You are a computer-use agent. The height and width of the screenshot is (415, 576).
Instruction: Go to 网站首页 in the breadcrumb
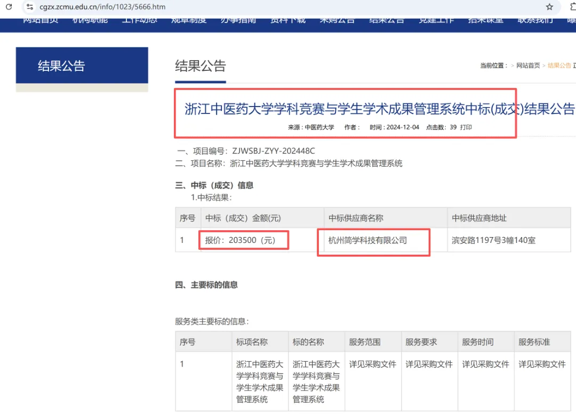528,66
